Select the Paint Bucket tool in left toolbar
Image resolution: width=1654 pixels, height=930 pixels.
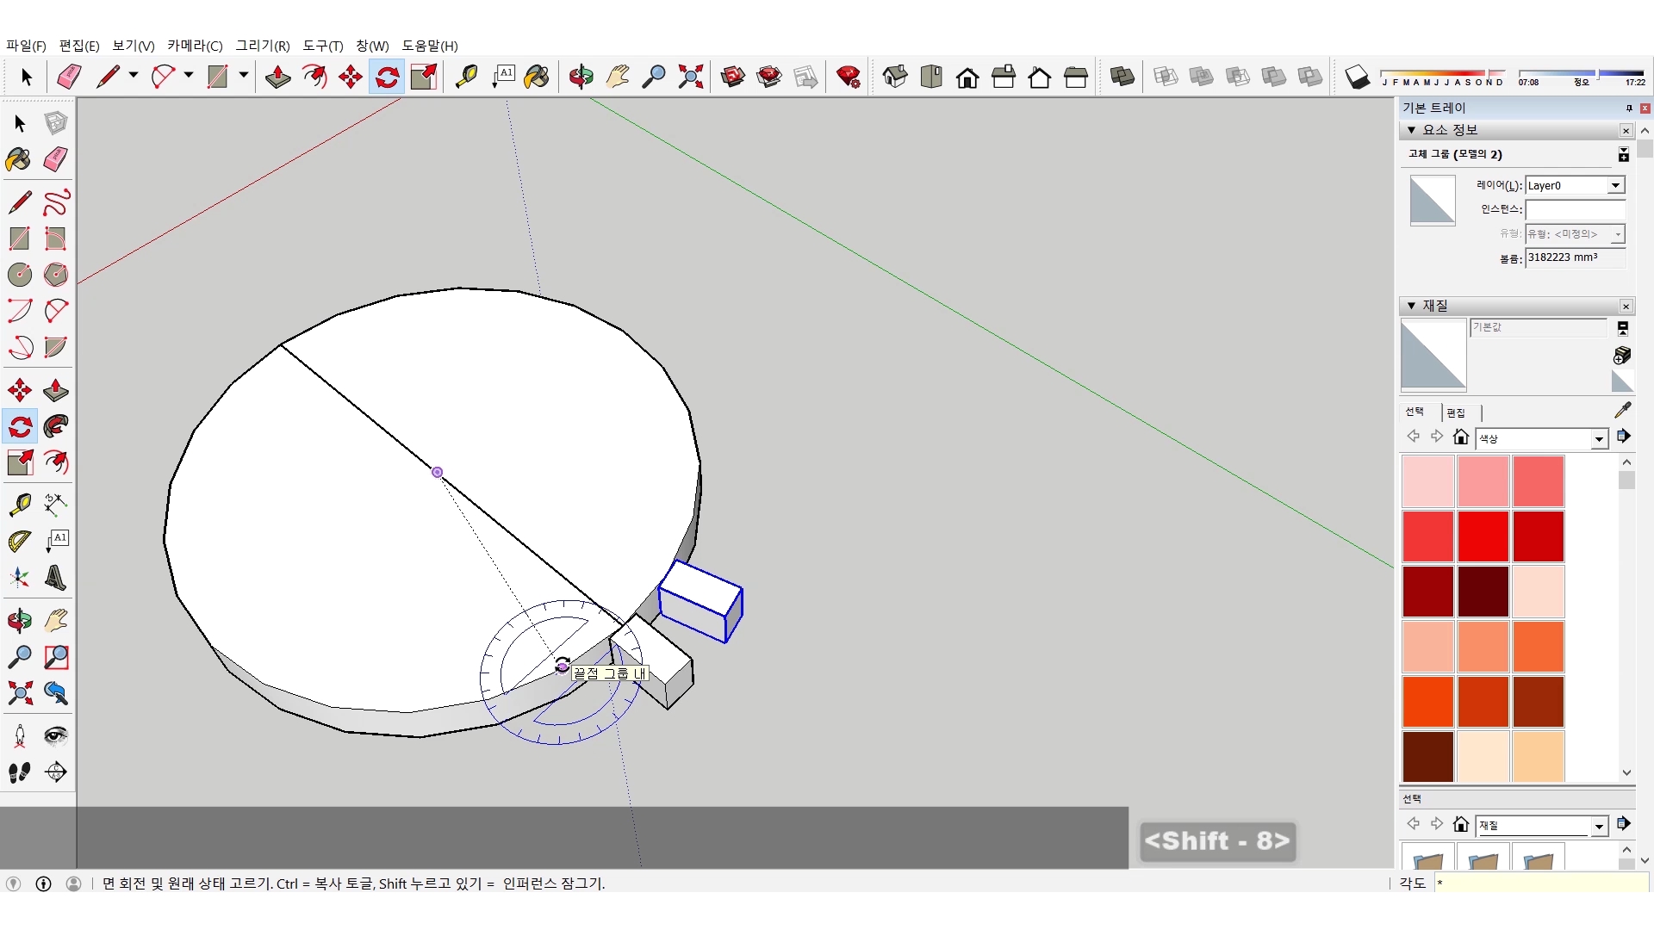19,159
